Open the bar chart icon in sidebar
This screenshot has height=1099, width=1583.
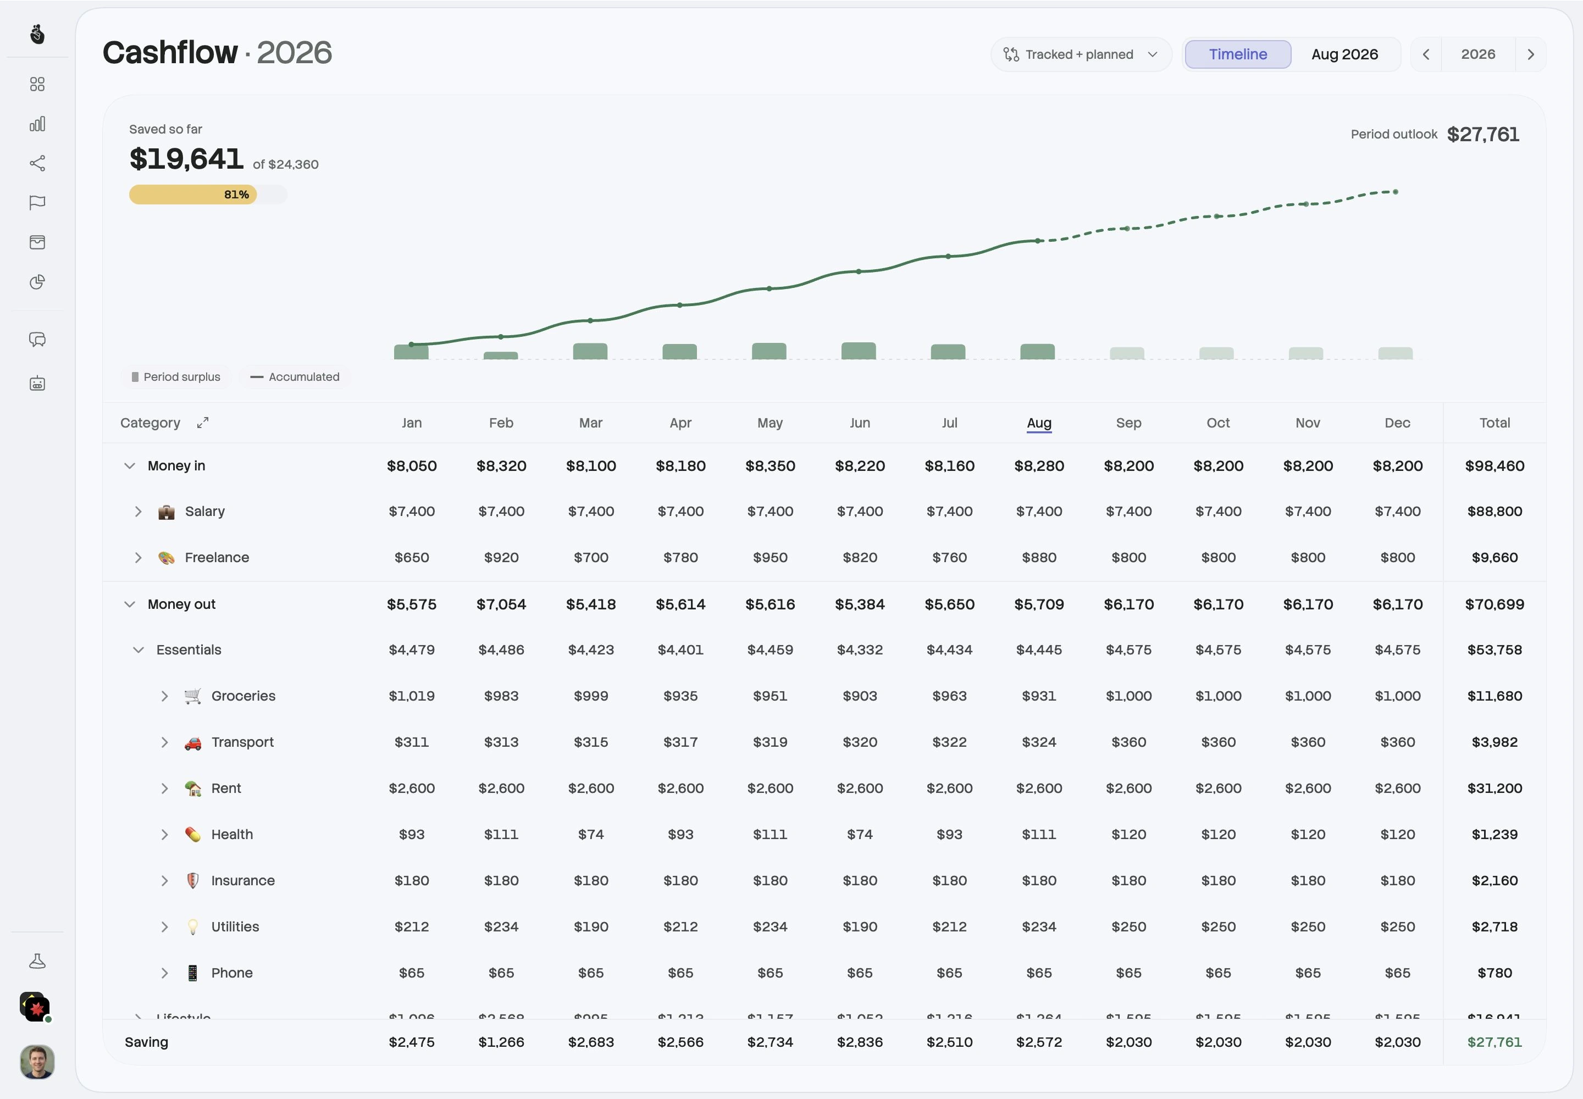[37, 124]
